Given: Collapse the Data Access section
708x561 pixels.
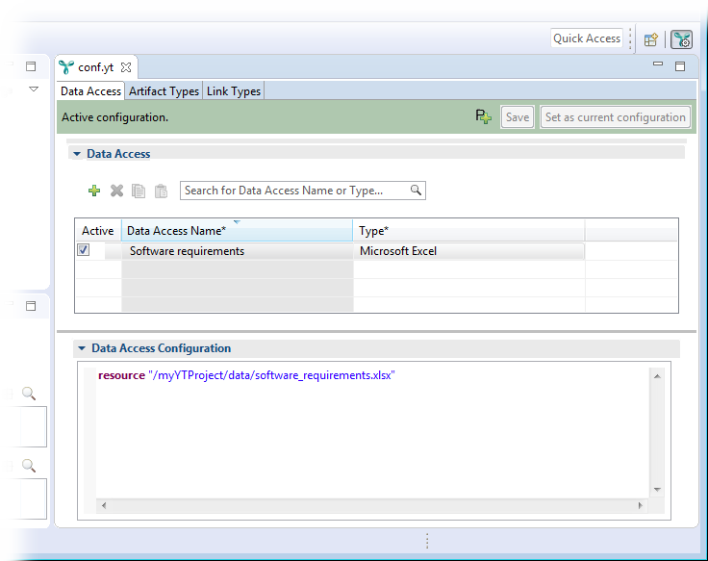Looking at the screenshot, I should click(x=77, y=154).
